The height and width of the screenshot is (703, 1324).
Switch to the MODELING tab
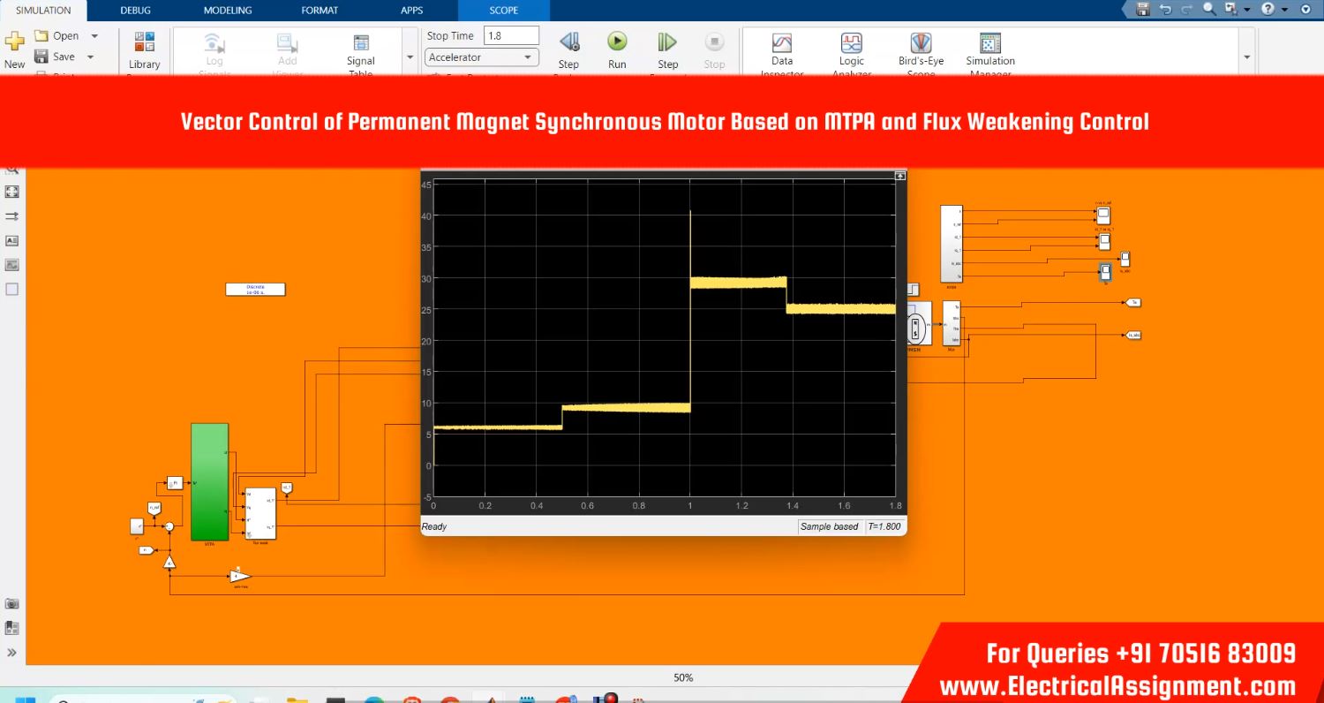[x=228, y=11]
